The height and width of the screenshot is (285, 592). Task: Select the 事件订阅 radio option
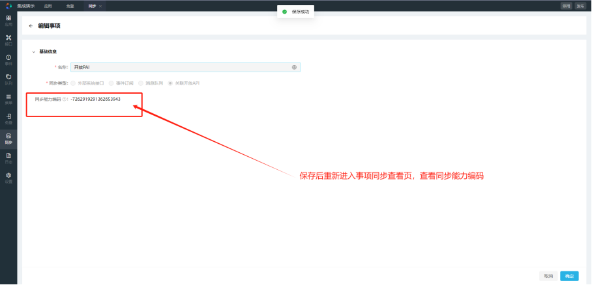(111, 83)
